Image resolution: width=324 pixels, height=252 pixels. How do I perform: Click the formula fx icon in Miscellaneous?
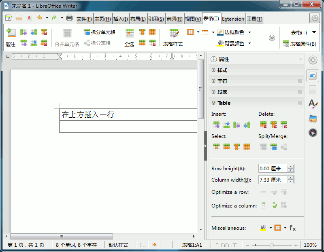point(292,228)
